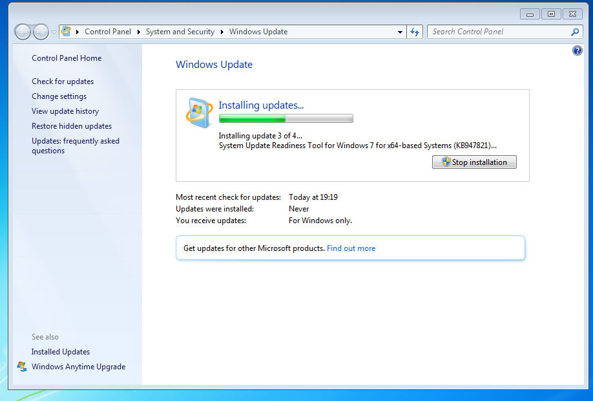Open the recent pages dropdown arrow
Image resolution: width=593 pixels, height=401 pixels.
click(x=54, y=32)
